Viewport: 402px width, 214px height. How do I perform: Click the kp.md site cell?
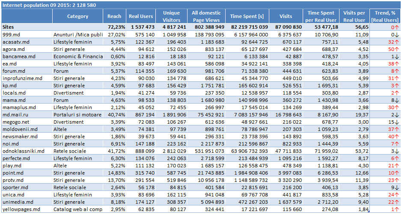[27, 86]
